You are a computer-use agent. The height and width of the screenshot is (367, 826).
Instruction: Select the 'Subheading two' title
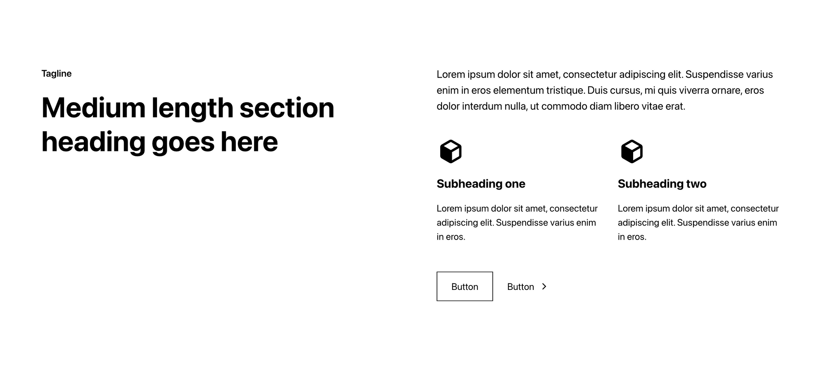point(662,183)
